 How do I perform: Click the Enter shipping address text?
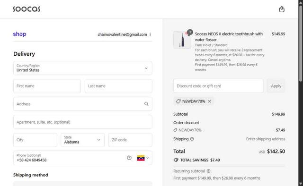tap(266, 139)
